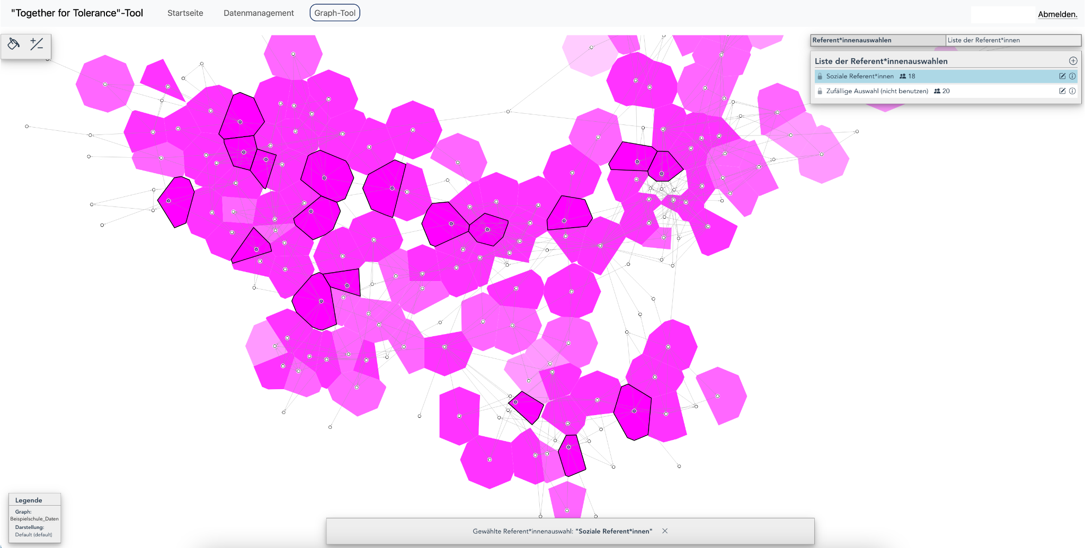Select the Zufällige Auswahl (nicht benutzen) row
This screenshot has height=548, width=1085.
(877, 91)
